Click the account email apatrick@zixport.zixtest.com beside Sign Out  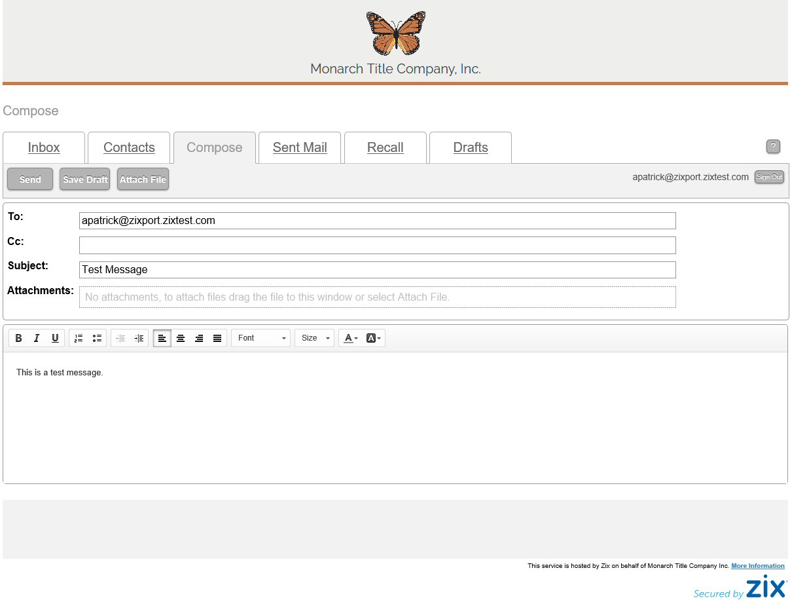tap(691, 177)
